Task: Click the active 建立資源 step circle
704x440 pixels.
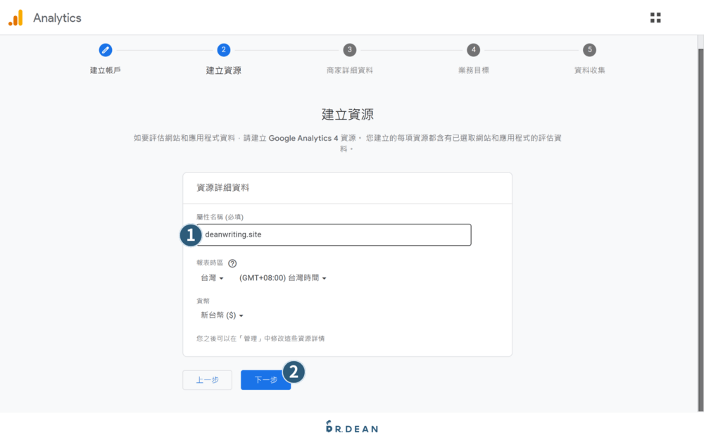Action: pyautogui.click(x=224, y=50)
